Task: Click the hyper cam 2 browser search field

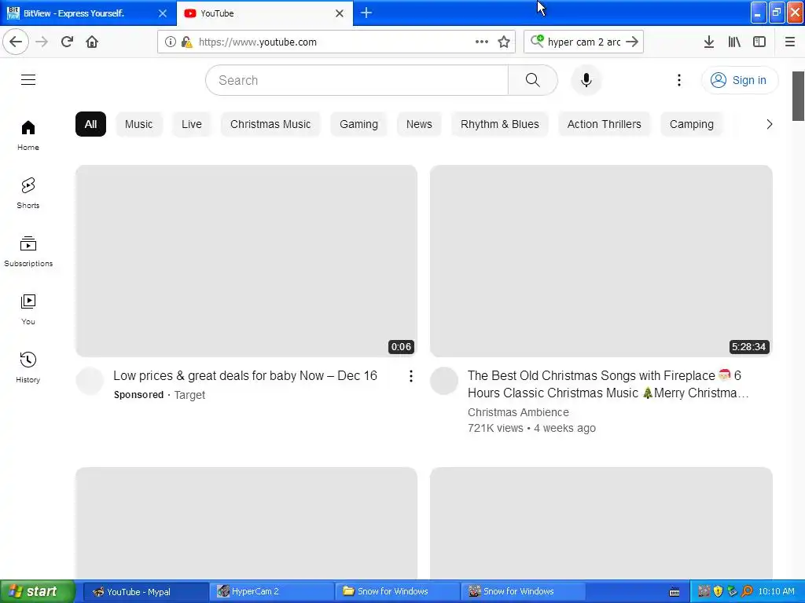Action: [x=584, y=42]
